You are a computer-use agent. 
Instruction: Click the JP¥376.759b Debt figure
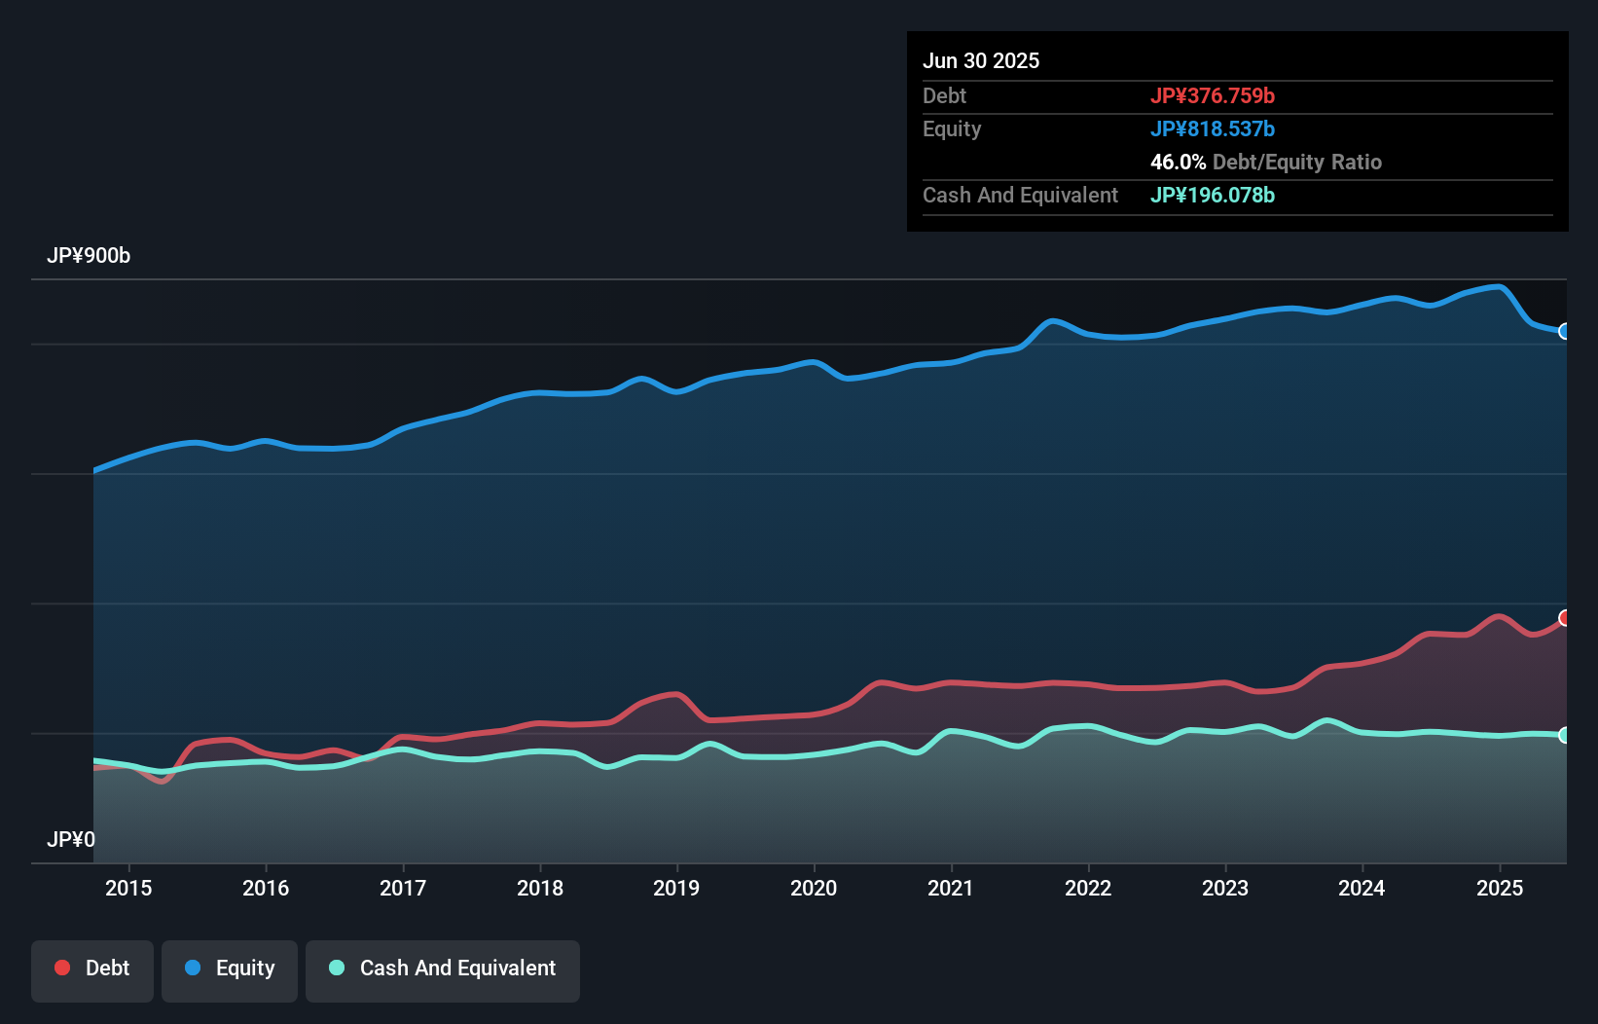1214,96
